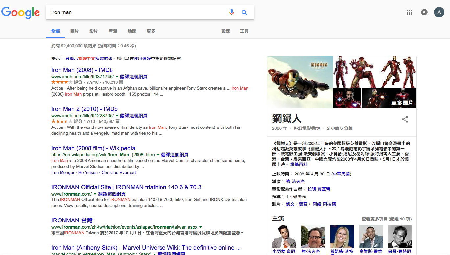450x255 pixels.
Task: Open Iron Man (2008) - IMDb result
Action: [x=82, y=70]
